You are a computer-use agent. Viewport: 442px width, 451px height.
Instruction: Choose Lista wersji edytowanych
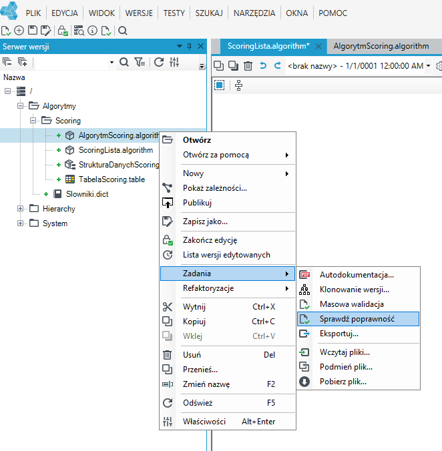tap(227, 255)
